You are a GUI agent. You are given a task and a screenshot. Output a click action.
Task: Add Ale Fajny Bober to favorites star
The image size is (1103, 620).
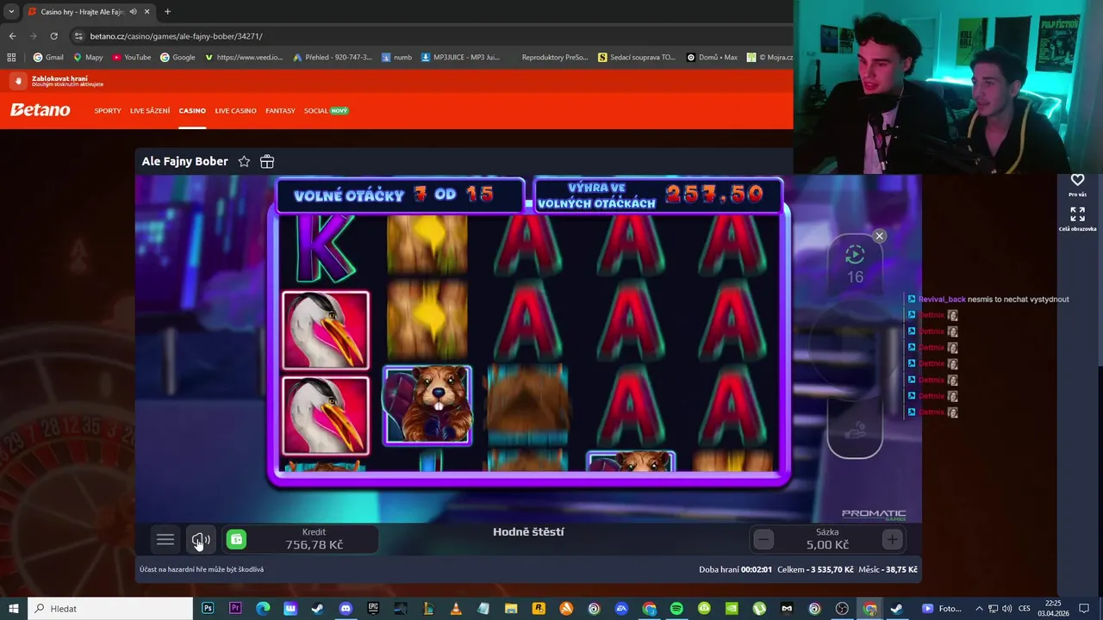(x=244, y=162)
